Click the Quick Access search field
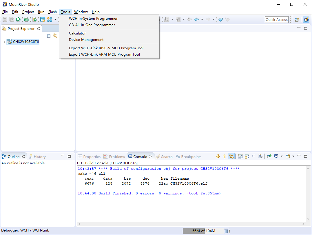This screenshot has height=235, width=312. point(277,19)
